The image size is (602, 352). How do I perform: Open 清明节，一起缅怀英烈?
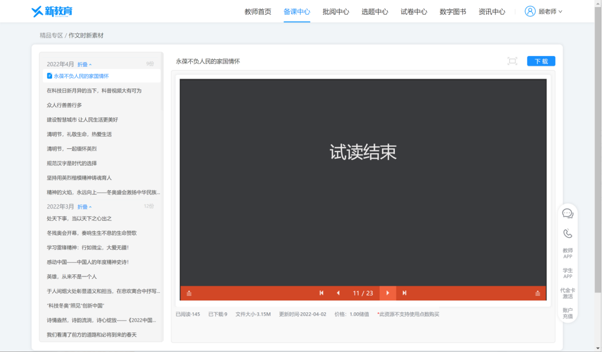coord(72,149)
